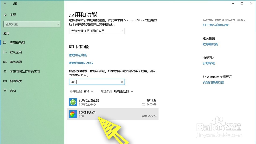256x144 pixels.
Task: Select the 启动 sidebar item
Action: coord(32,91)
